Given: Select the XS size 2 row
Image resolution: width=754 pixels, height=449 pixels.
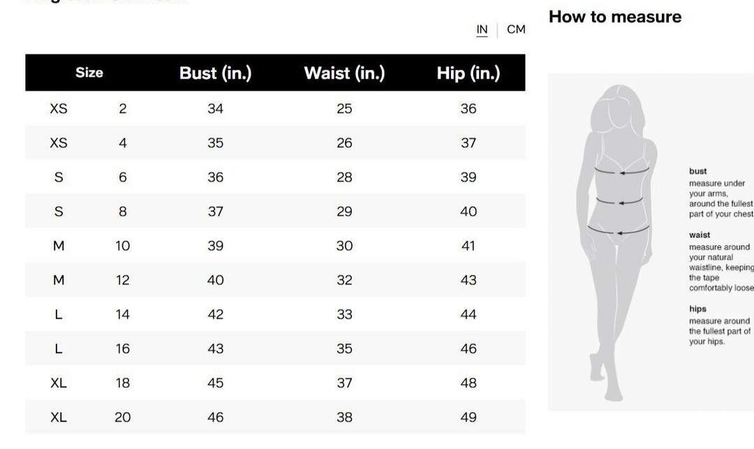Looking at the screenshot, I should point(275,109).
